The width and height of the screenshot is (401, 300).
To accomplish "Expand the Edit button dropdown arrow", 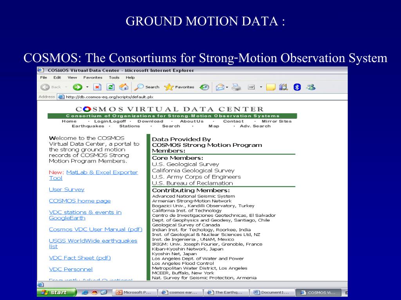I will (x=261, y=87).
